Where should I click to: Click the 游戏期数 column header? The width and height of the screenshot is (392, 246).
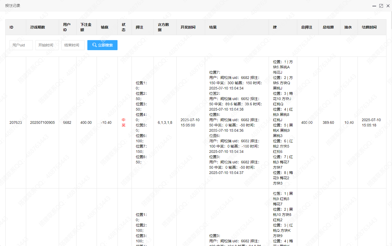click(x=37, y=27)
